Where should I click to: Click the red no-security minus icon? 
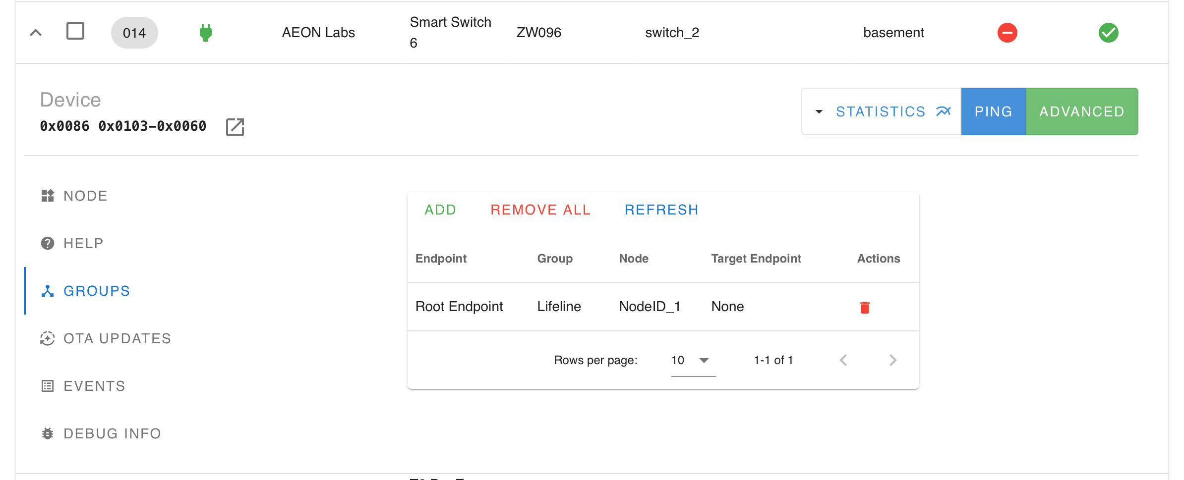point(1007,33)
